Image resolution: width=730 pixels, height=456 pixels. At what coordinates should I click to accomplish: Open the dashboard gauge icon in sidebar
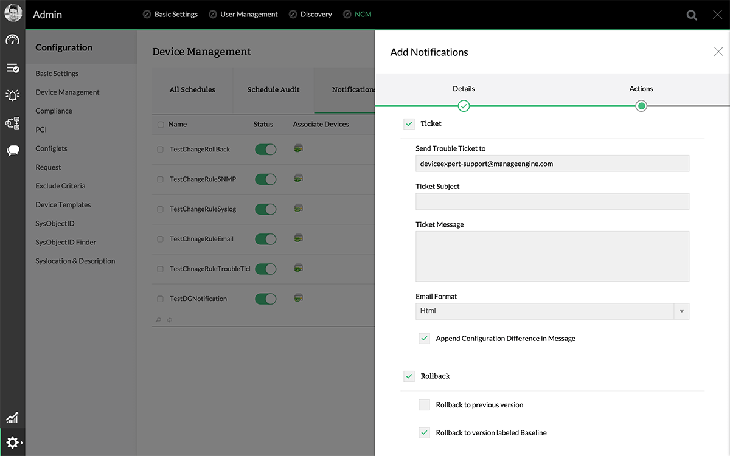tap(12, 40)
